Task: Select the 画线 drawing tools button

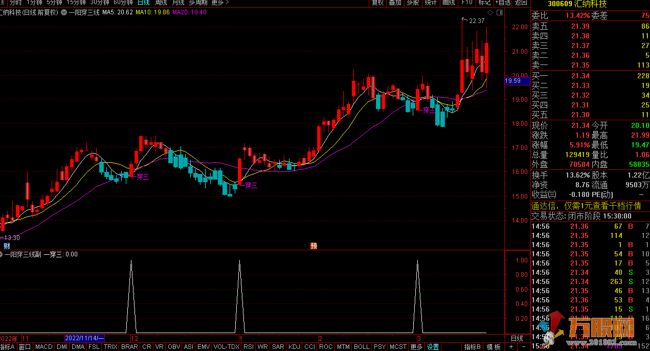Action: (x=449, y=3)
